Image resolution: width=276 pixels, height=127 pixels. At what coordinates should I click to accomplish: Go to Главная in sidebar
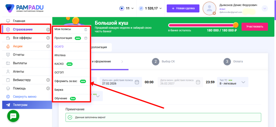[19, 21]
